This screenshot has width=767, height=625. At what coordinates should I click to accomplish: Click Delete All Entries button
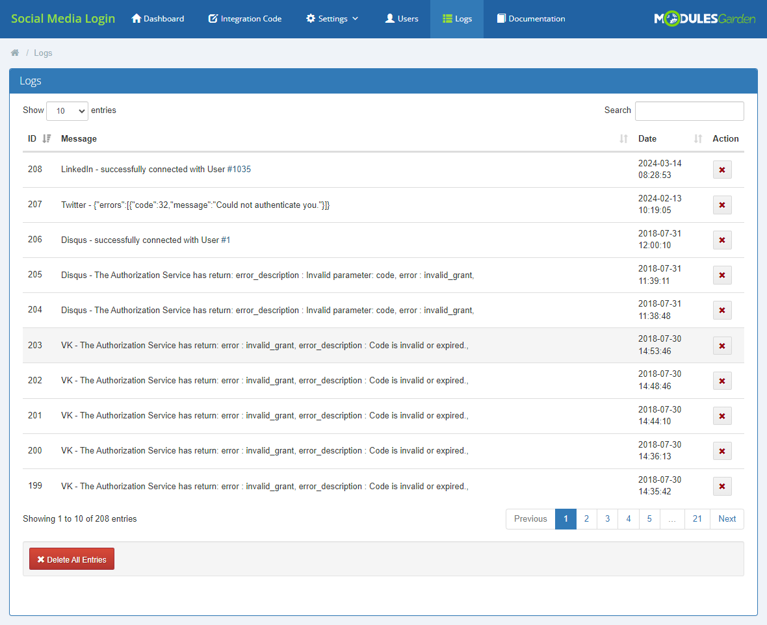[72, 559]
